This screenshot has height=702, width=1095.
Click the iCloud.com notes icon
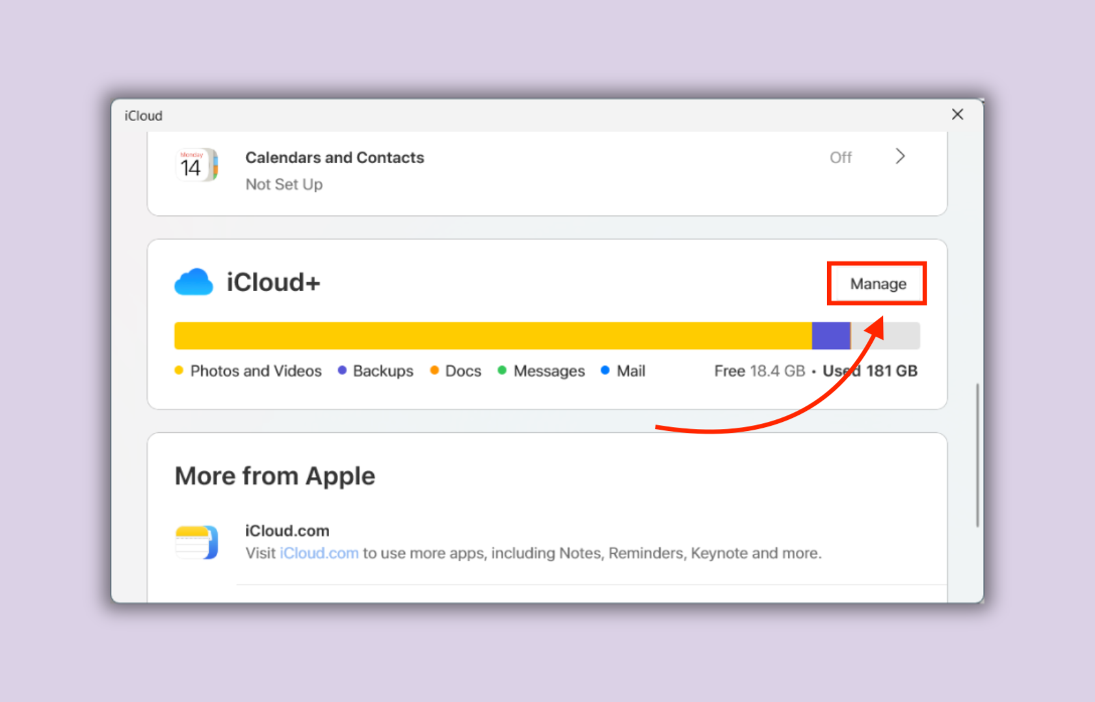(x=196, y=542)
